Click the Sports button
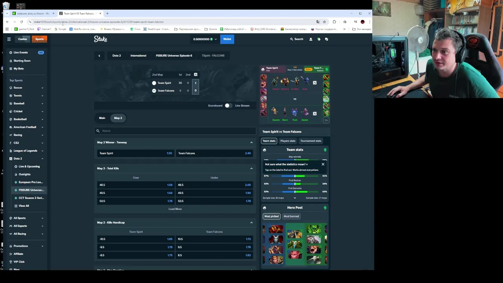Screen dimensions: 503x283 [39, 39]
